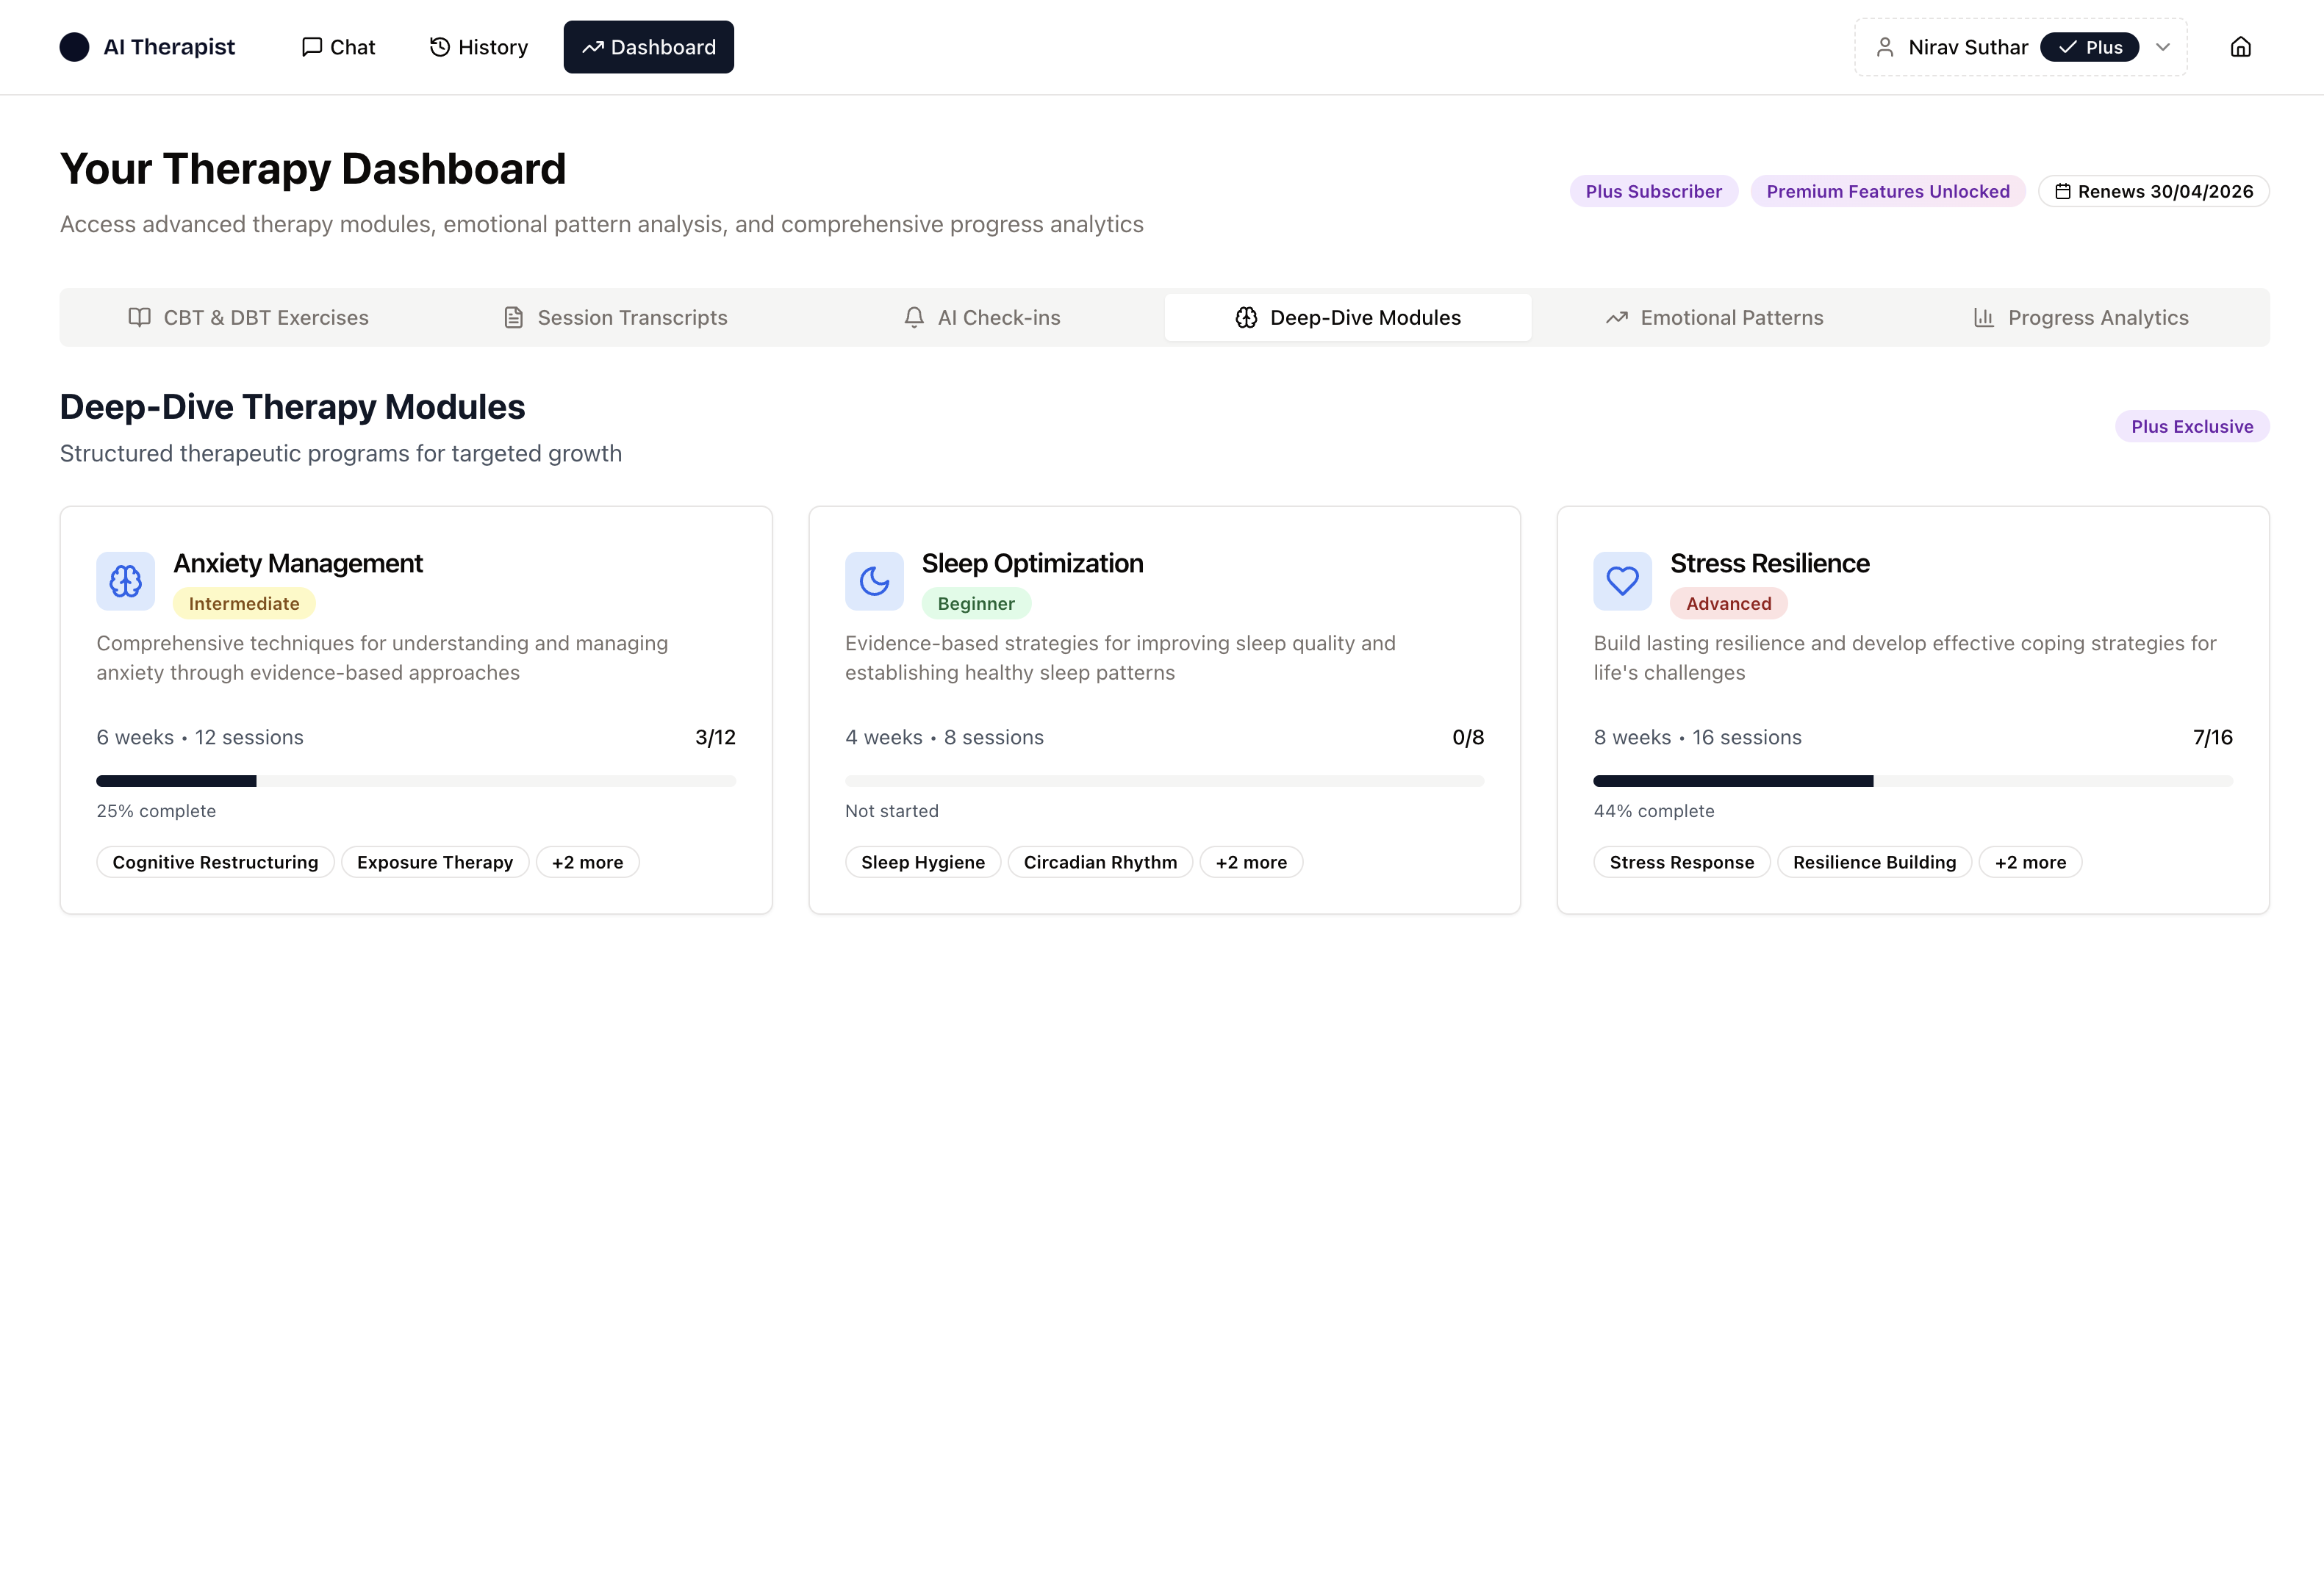Click the calendar icon in Renews badge

pos(2062,191)
